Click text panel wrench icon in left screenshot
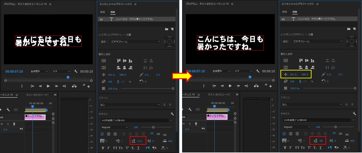The height and width of the screenshot is (153, 362). [x=172, y=114]
